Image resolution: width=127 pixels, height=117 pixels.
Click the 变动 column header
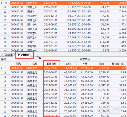click(101, 64)
